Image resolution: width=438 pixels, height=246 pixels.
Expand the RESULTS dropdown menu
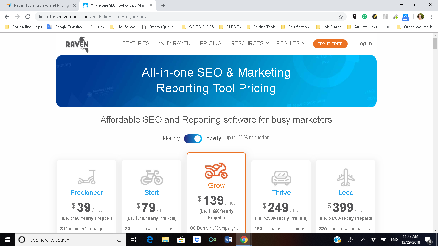tap(291, 43)
